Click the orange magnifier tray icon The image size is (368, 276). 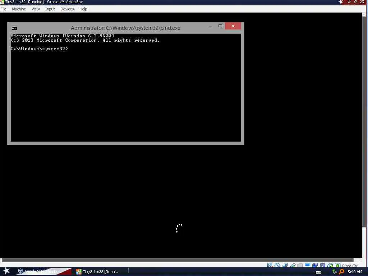coord(341,272)
